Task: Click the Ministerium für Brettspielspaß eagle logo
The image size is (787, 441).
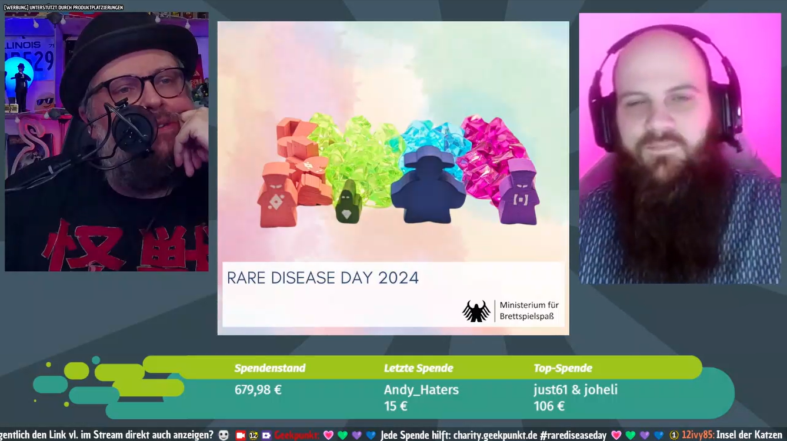Action: click(x=476, y=311)
